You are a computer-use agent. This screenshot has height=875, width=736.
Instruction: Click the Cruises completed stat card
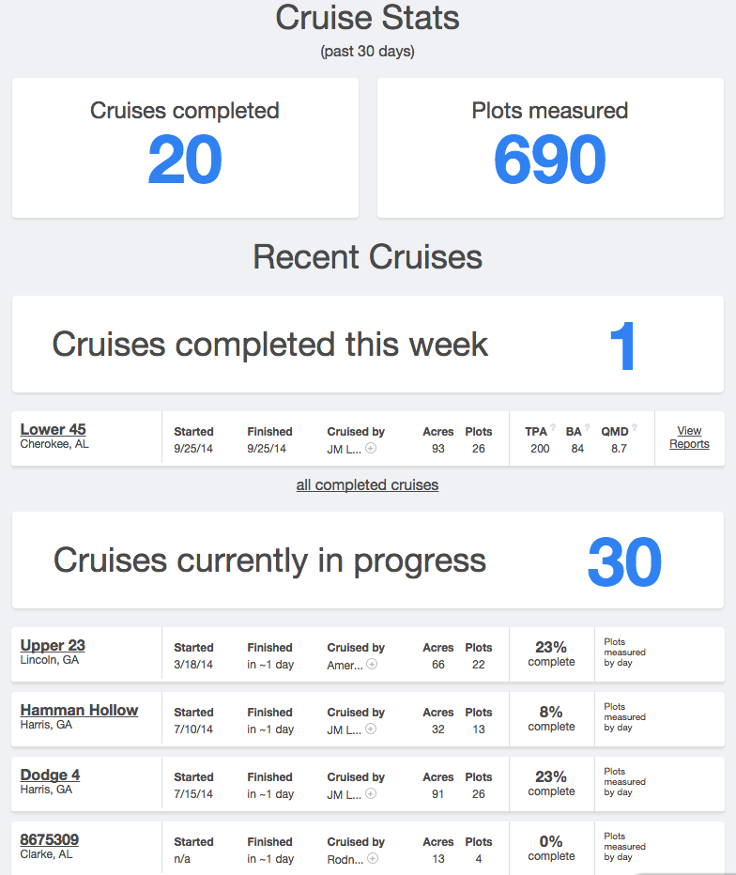tap(185, 147)
